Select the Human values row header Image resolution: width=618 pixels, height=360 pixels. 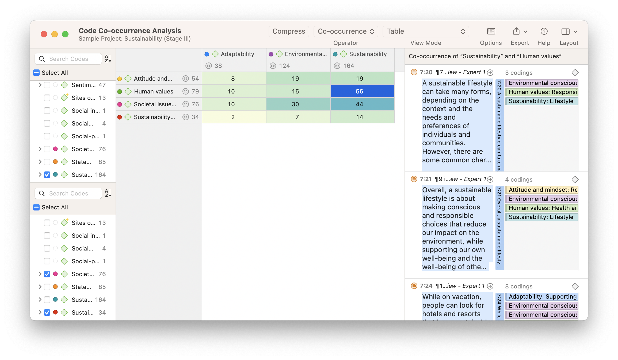153,91
